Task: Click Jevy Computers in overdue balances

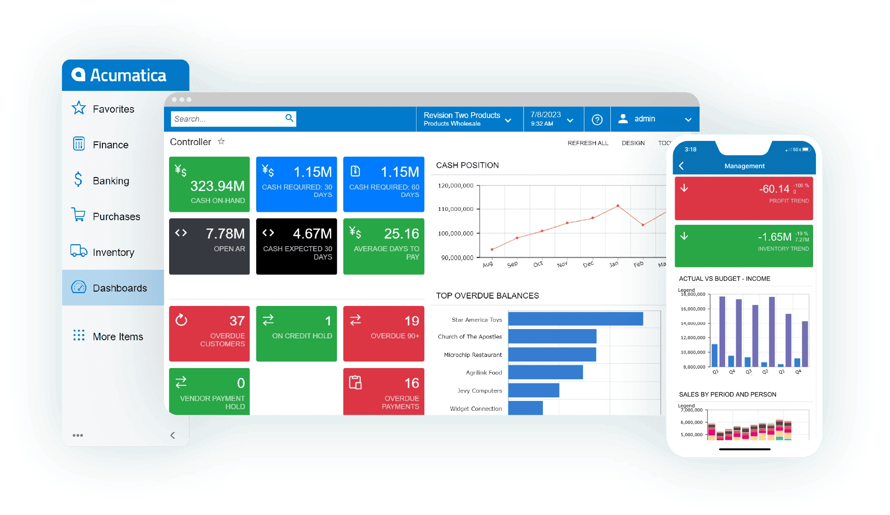Action: coord(480,390)
